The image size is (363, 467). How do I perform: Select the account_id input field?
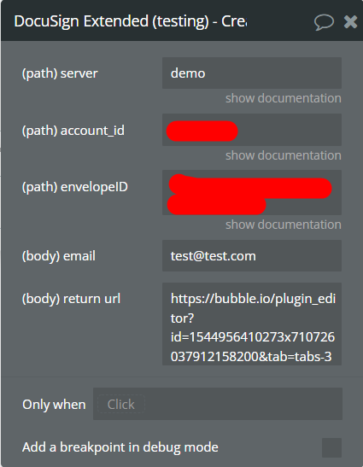[x=252, y=130]
